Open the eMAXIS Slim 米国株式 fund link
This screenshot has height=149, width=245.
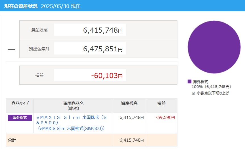[72, 123]
